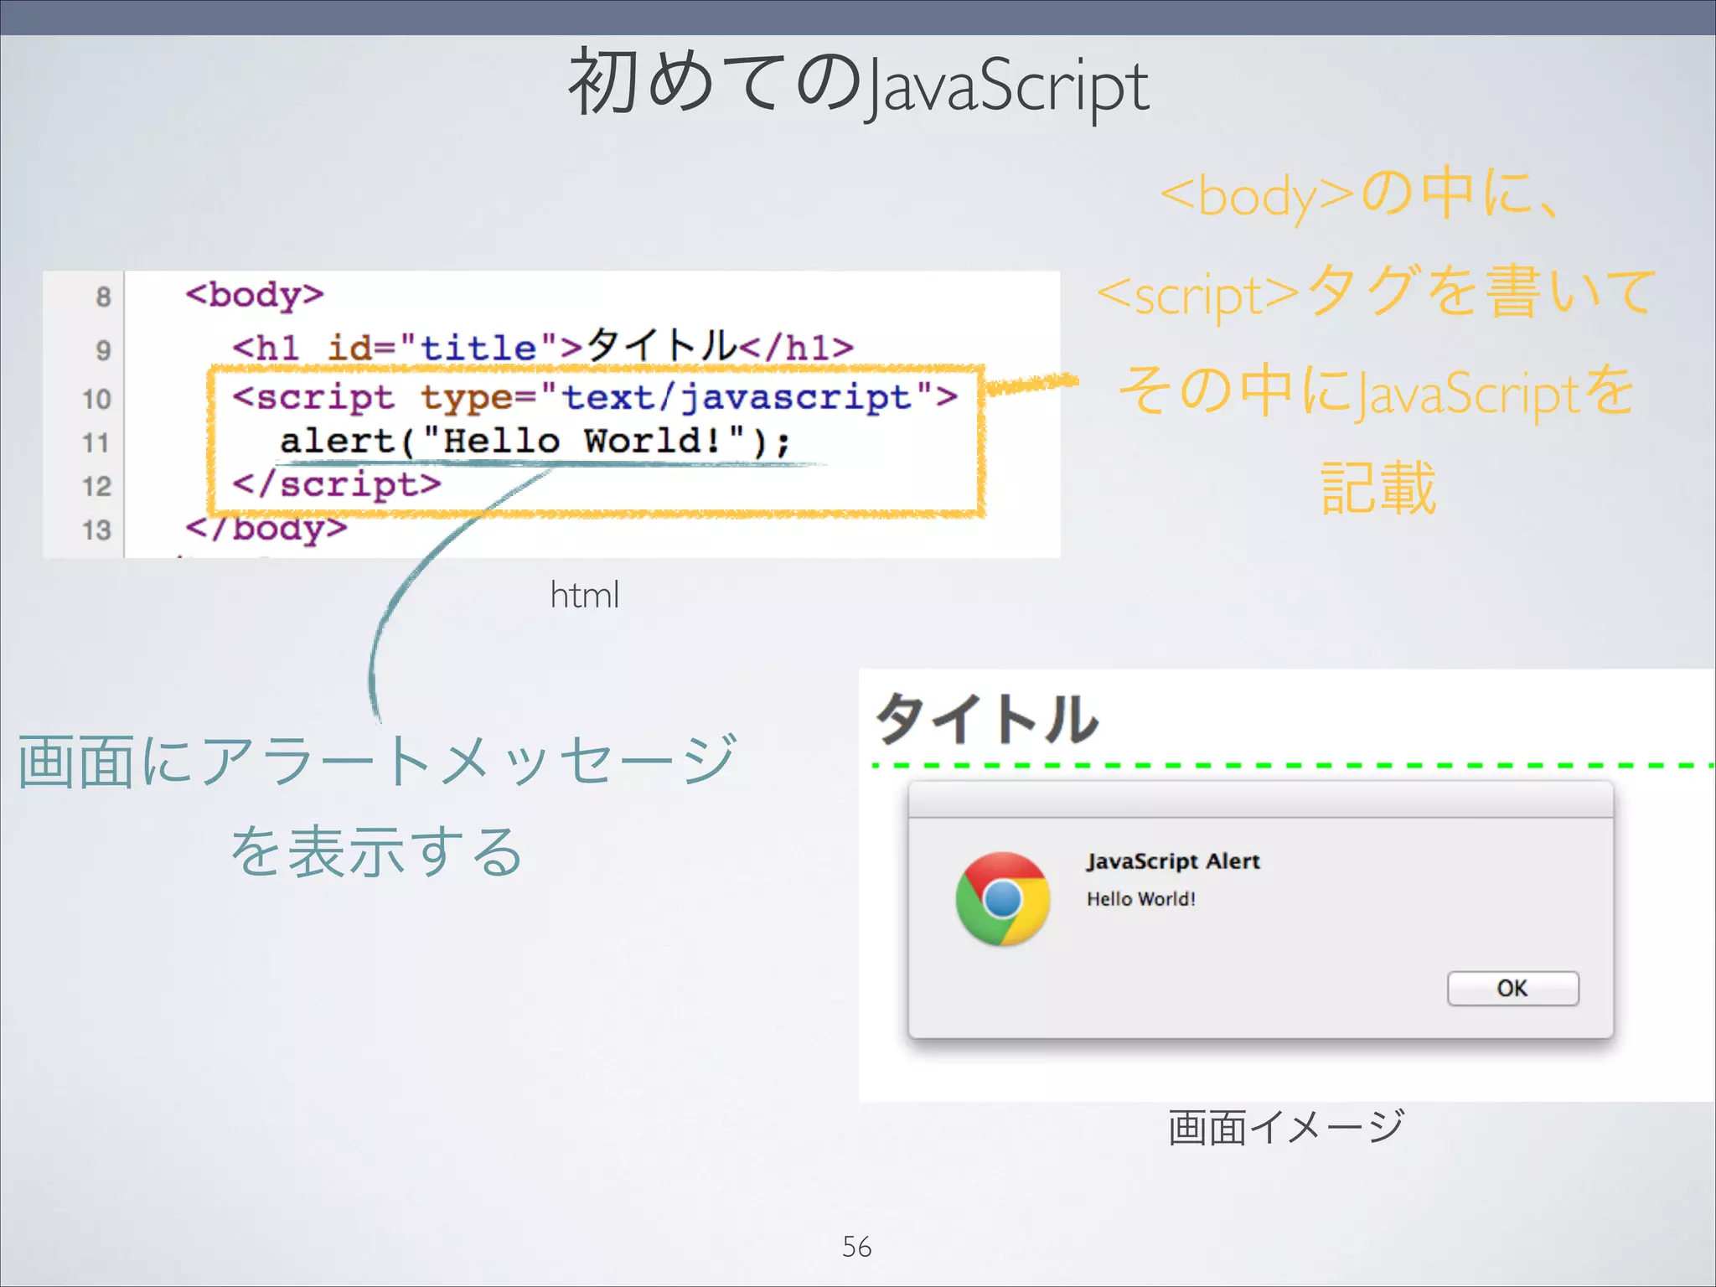Screen dimensions: 1716x1287
Task: Click the slide title 初めてのJavaScript
Action: [x=858, y=84]
